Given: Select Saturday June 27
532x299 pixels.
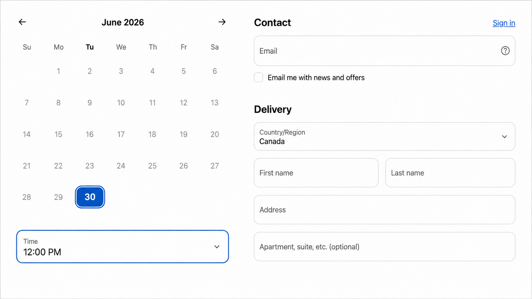Looking at the screenshot, I should point(215,166).
